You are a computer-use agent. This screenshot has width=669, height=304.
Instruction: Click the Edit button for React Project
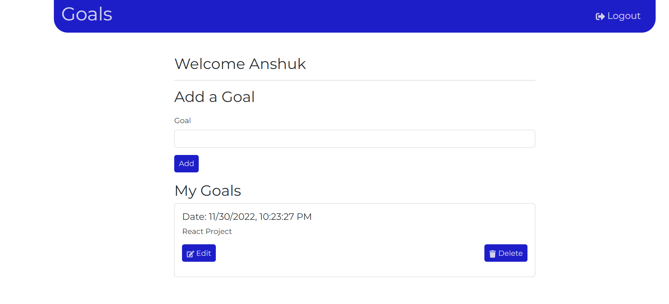[199, 253]
